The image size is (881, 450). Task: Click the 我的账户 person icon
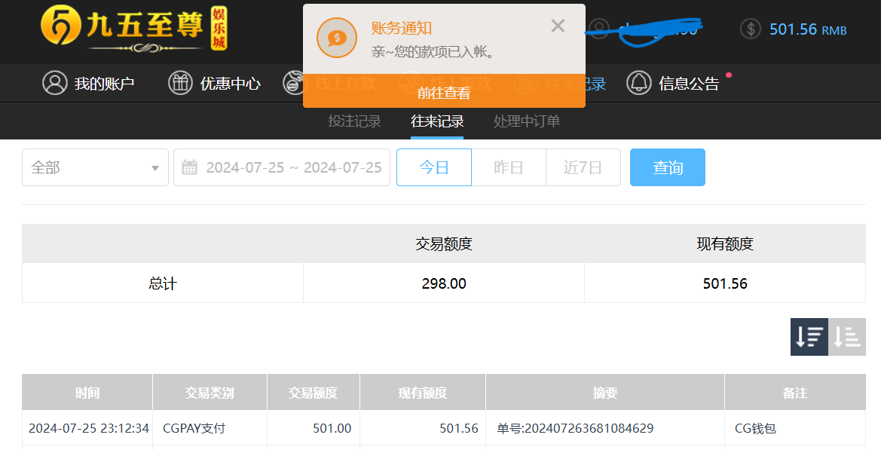pyautogui.click(x=55, y=83)
